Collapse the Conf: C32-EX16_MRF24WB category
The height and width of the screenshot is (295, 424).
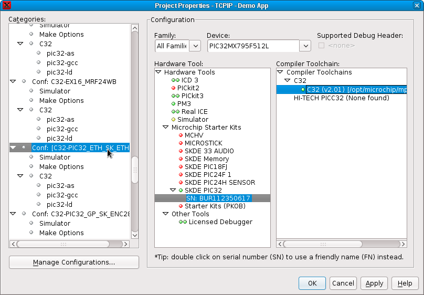(x=13, y=81)
